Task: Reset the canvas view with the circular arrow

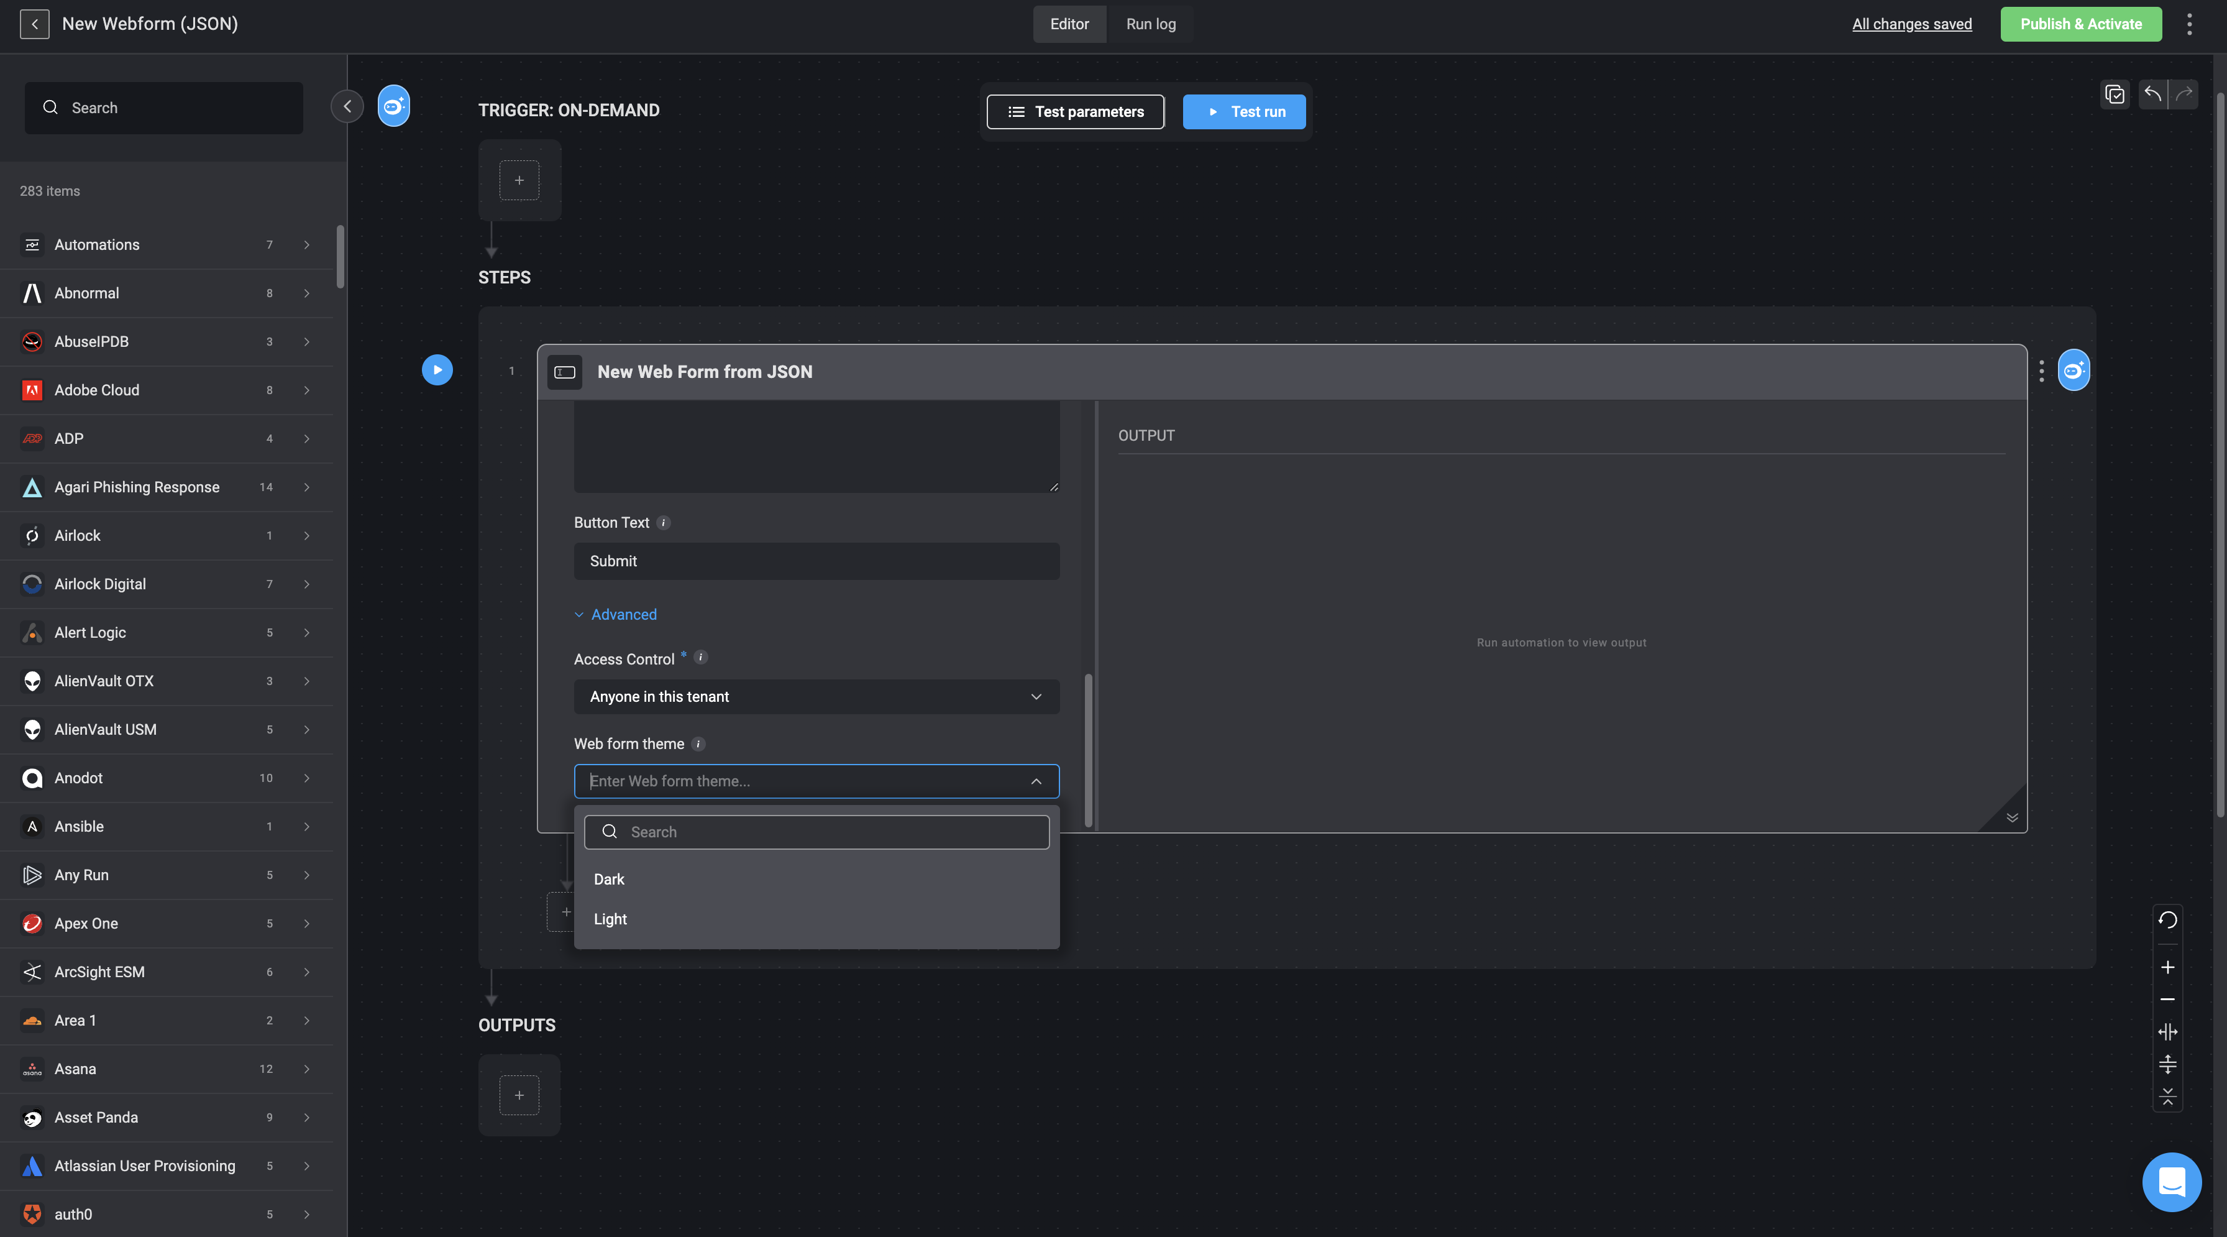Action: pyautogui.click(x=2167, y=919)
